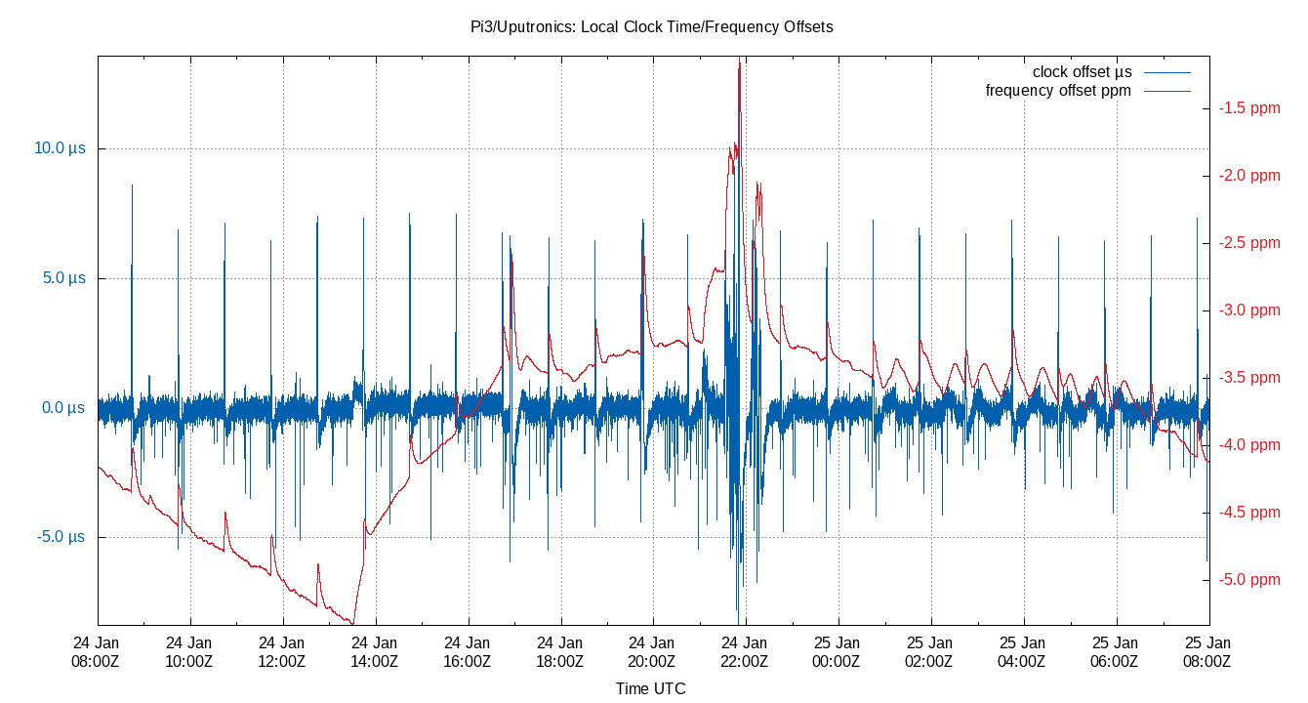Click the -1.5 ppm right axis label
This screenshot has width=1308, height=703.
tap(1249, 108)
